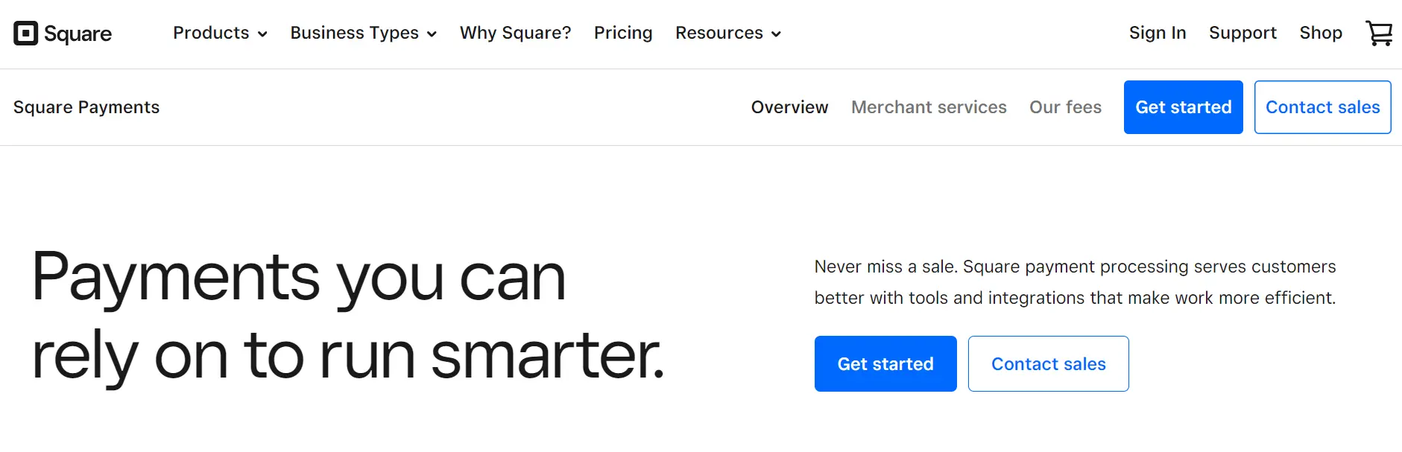1402x452 pixels.
Task: Click the hero section Get started button
Action: 885,363
